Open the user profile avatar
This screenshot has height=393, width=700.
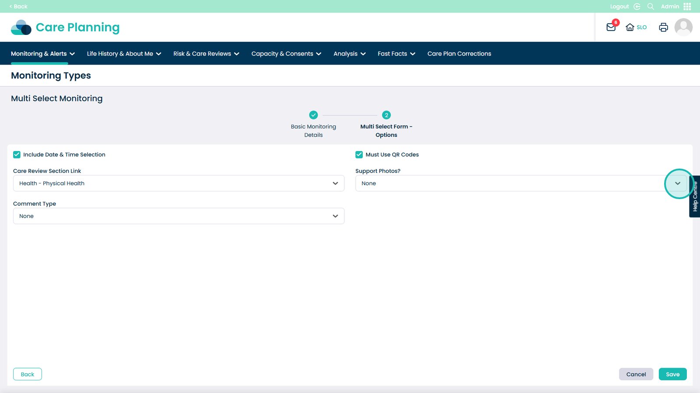[x=683, y=27]
